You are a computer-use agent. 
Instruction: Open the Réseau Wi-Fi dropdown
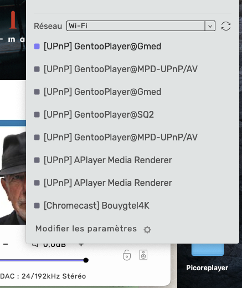point(141,26)
